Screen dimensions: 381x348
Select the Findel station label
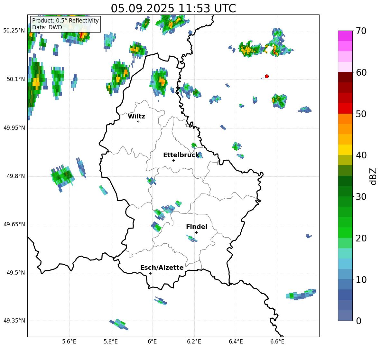coord(197,227)
